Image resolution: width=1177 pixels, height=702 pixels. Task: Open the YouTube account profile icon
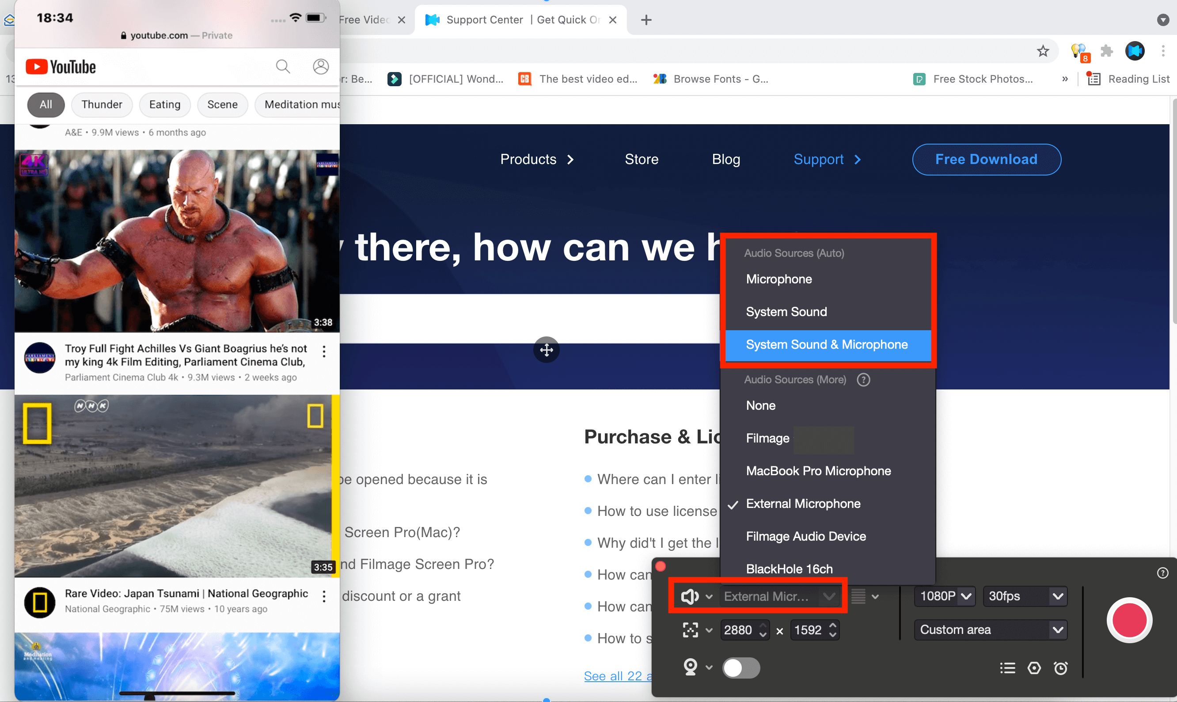320,67
